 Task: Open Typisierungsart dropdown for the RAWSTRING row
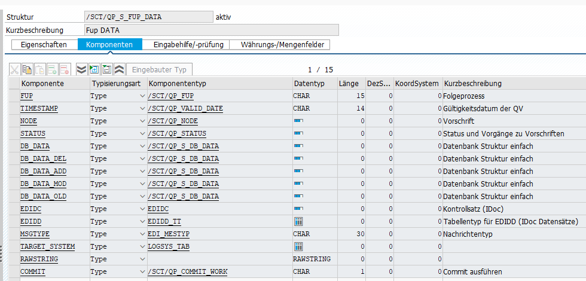(142, 259)
